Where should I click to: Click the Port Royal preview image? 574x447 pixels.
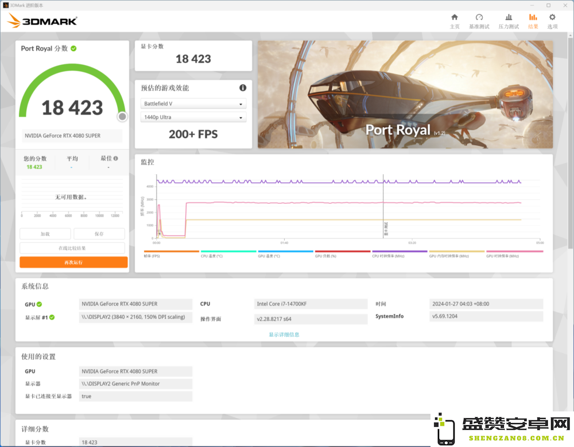tap(405, 95)
